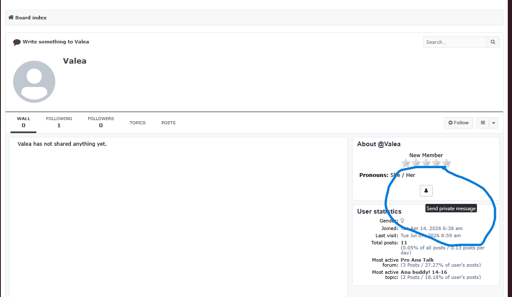The width and height of the screenshot is (512, 297).
Task: Click the hamburger list icon beside Follow
Action: (483, 123)
